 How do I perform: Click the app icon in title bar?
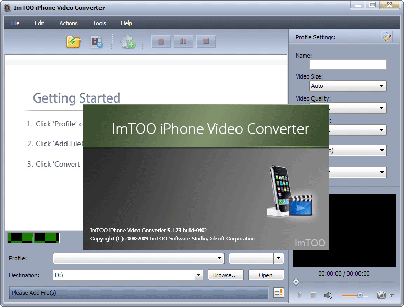(x=7, y=8)
